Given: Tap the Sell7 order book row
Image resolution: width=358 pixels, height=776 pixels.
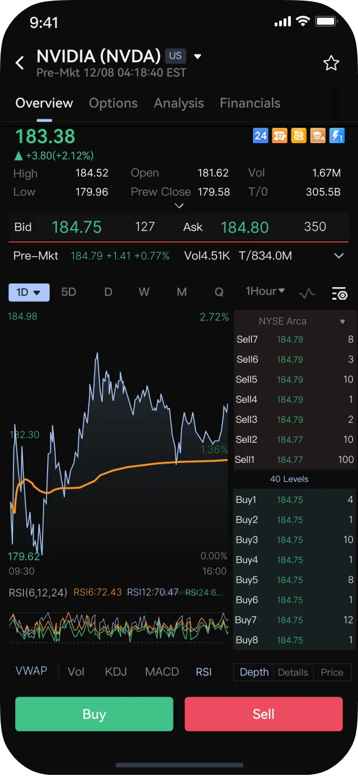Looking at the screenshot, I should click(295, 339).
